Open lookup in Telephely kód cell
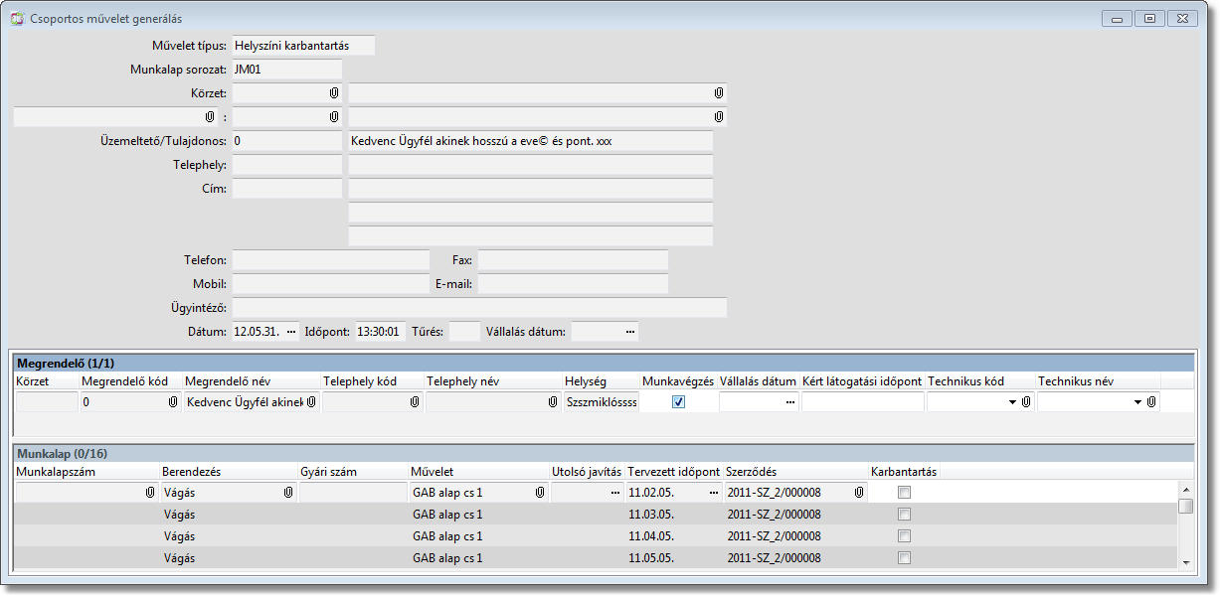This screenshot has height=597, width=1220. tap(415, 402)
